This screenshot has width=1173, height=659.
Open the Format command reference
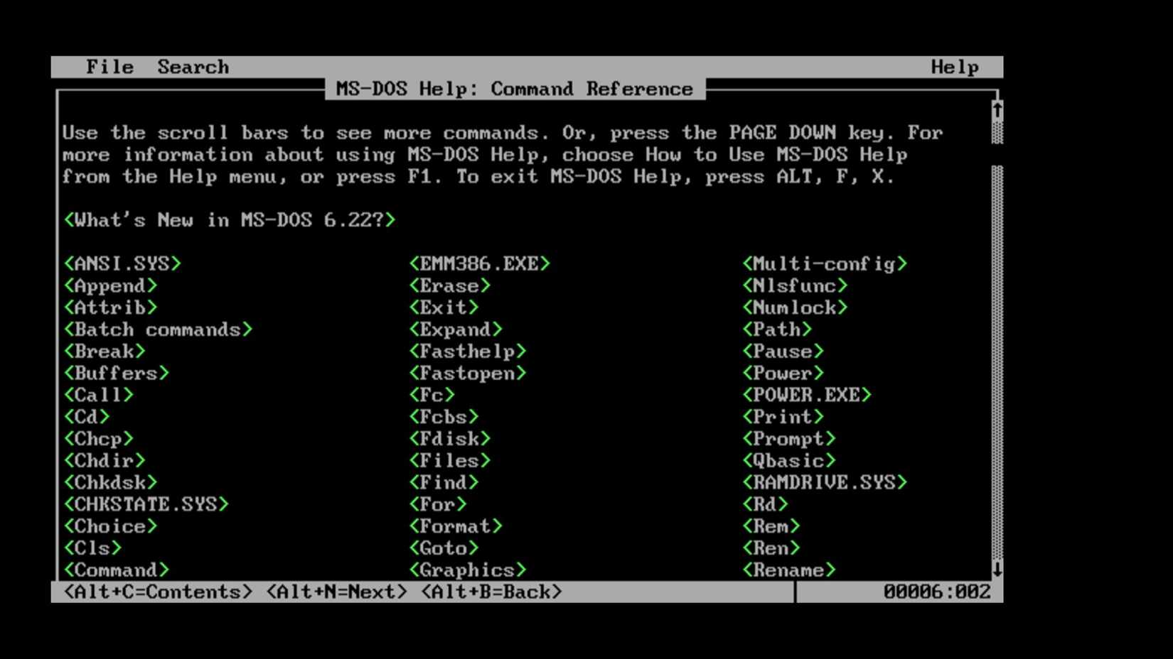pyautogui.click(x=456, y=526)
